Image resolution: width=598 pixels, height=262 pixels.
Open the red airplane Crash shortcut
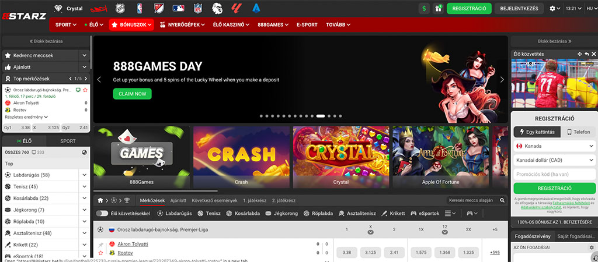pos(98,8)
